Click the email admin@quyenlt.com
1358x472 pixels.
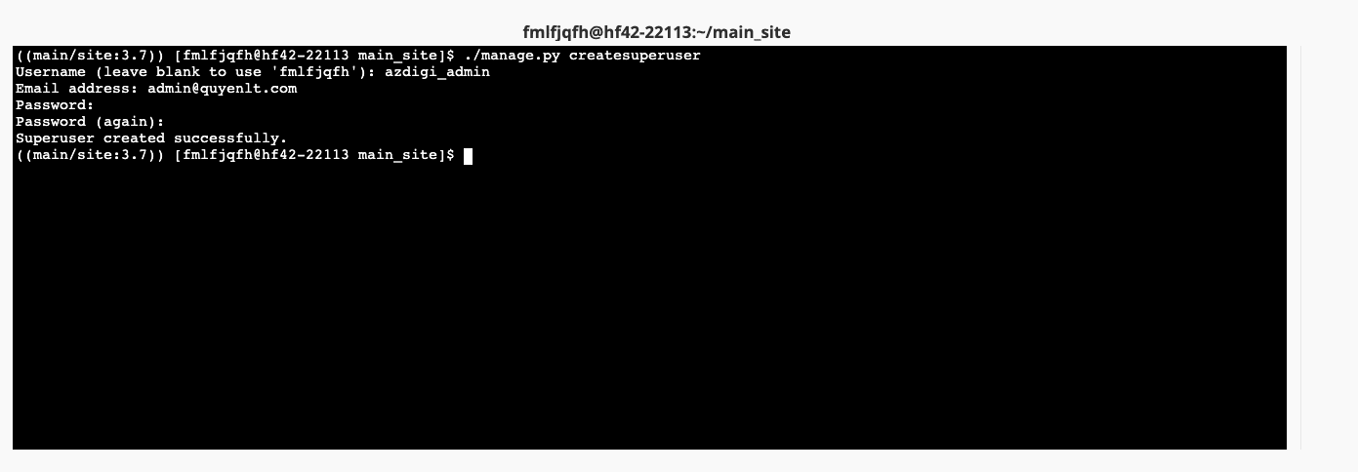coord(223,89)
